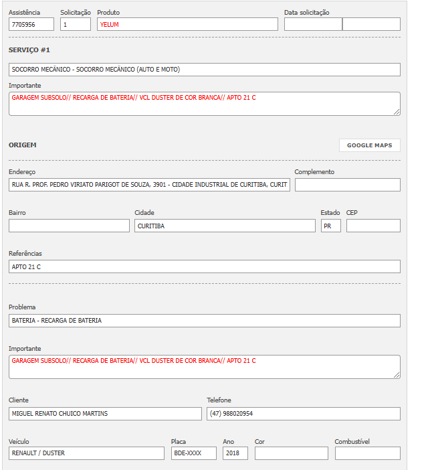Click the Importante textarea under Serviço #1
430x470 pixels.
[204, 103]
